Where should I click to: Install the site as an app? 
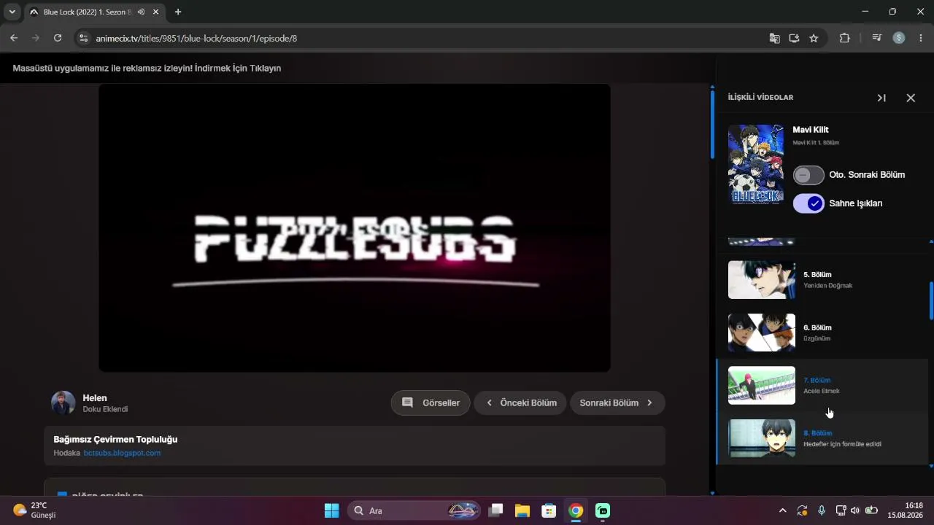click(795, 38)
